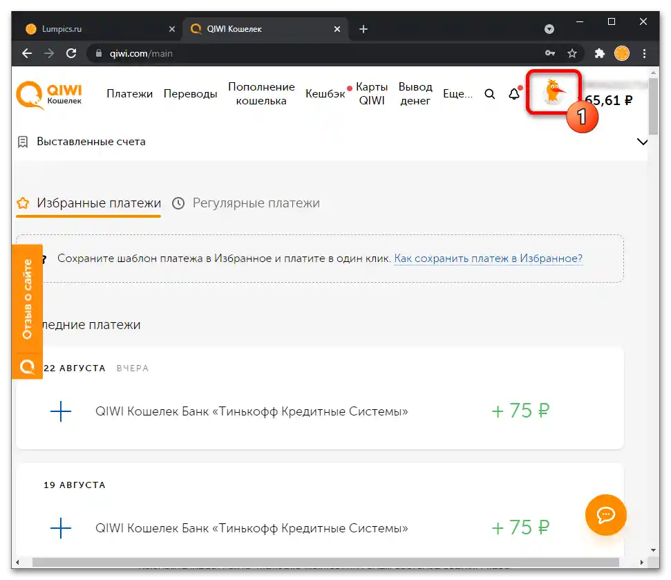The height and width of the screenshot is (580, 671).
Task: Open the site search magnifier icon
Action: click(x=489, y=94)
